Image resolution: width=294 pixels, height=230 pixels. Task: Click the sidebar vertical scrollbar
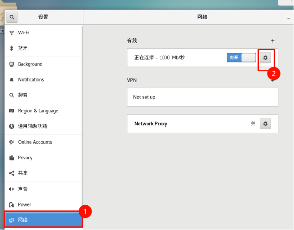(82, 118)
